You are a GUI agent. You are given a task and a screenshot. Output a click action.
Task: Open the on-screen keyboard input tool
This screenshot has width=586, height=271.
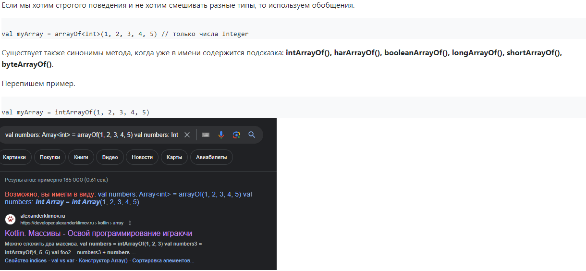(206, 135)
